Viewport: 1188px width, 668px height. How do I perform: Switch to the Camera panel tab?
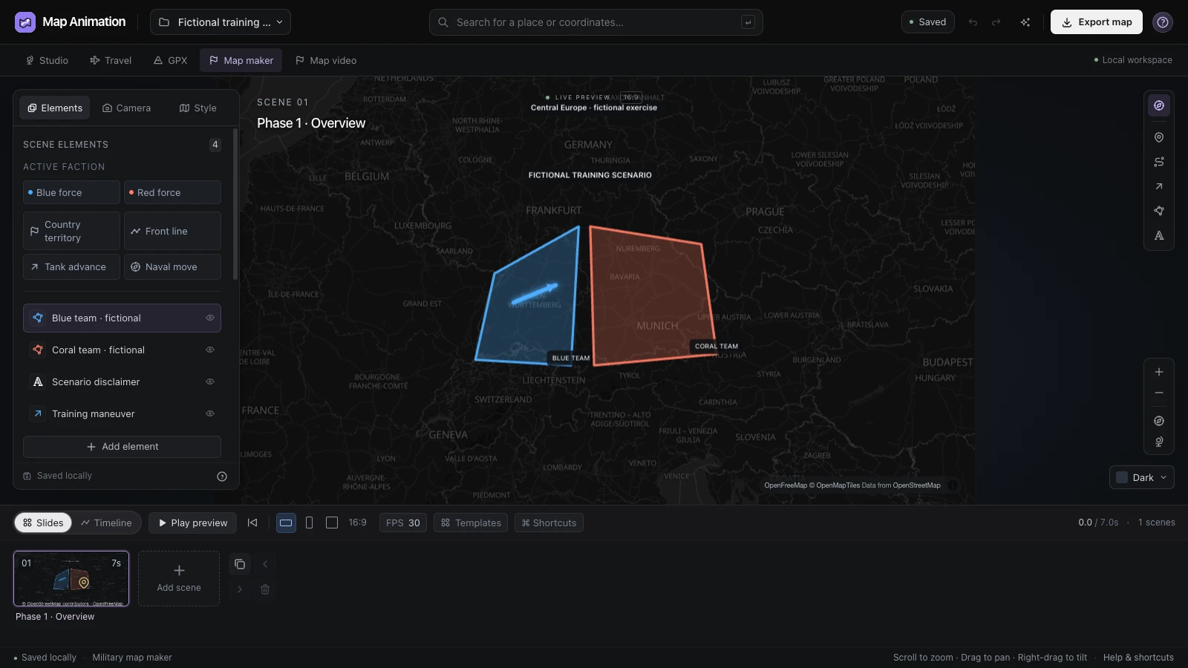coord(126,108)
